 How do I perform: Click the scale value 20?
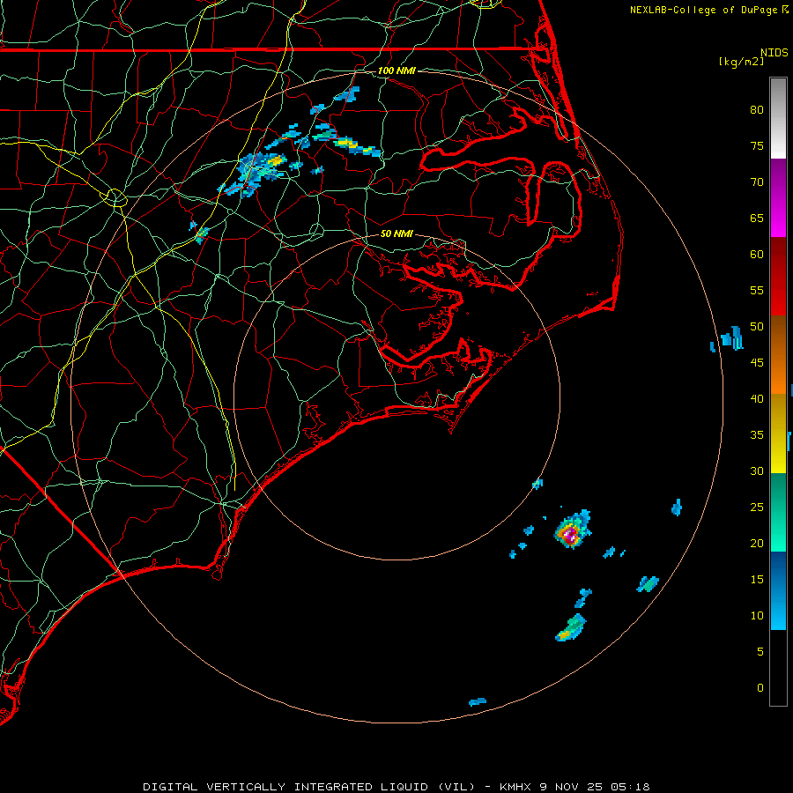tap(757, 543)
